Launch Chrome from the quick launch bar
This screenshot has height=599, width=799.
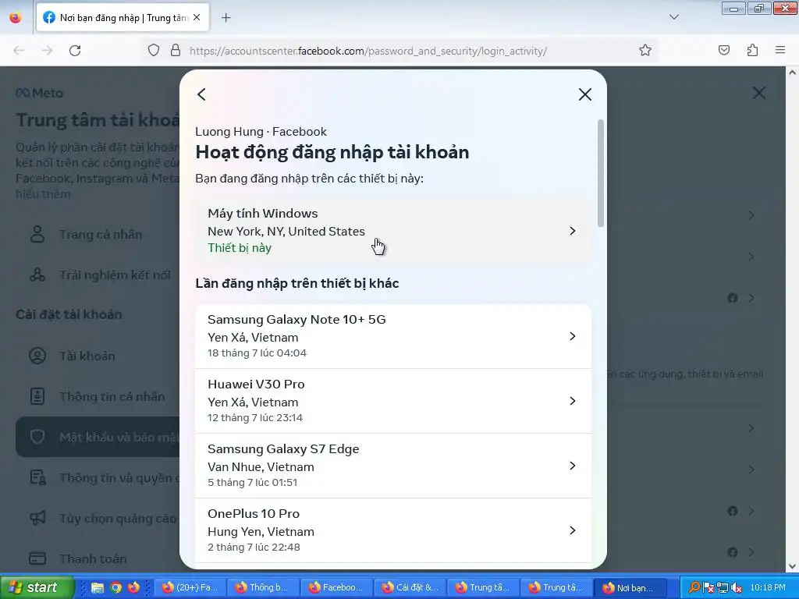(x=115, y=588)
